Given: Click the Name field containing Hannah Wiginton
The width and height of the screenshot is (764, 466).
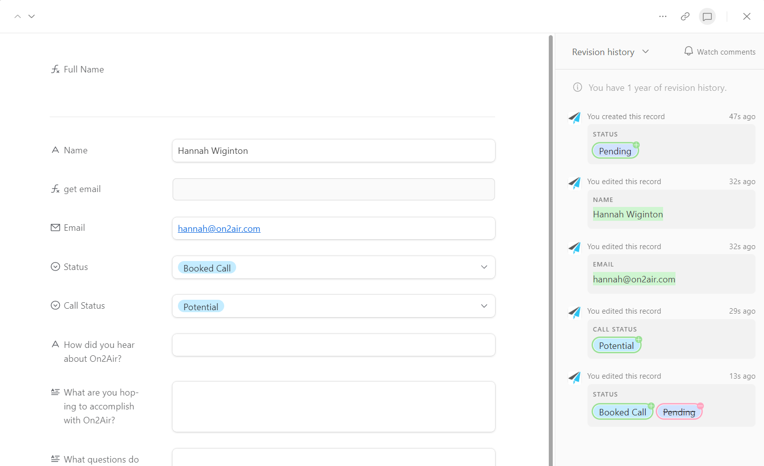Looking at the screenshot, I should pyautogui.click(x=334, y=150).
